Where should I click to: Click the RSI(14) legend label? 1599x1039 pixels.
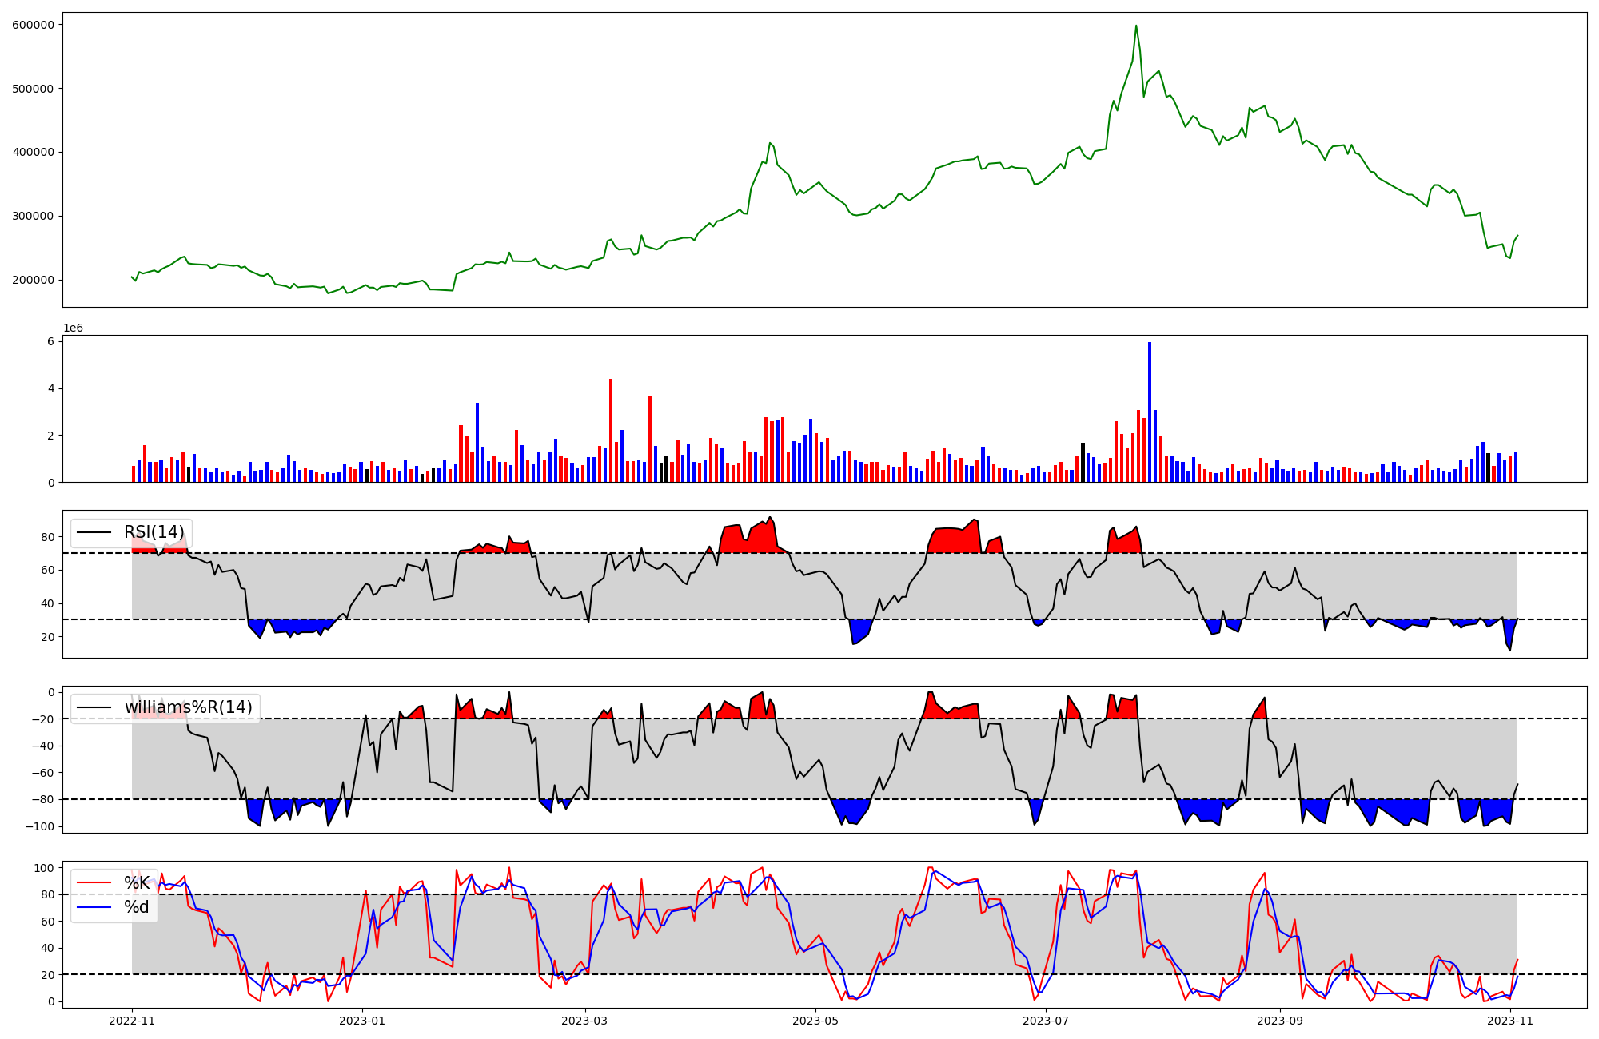pos(154,533)
